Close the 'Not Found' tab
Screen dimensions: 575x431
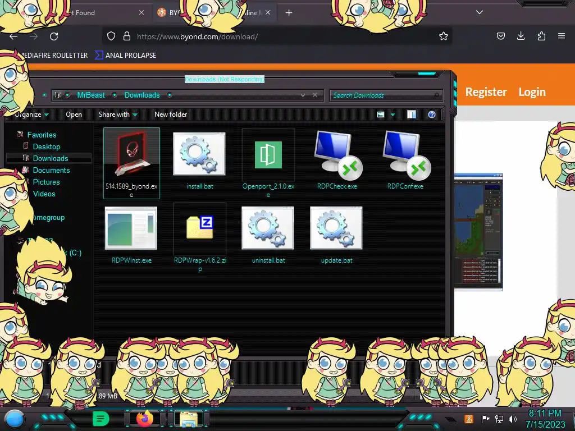[x=142, y=12]
